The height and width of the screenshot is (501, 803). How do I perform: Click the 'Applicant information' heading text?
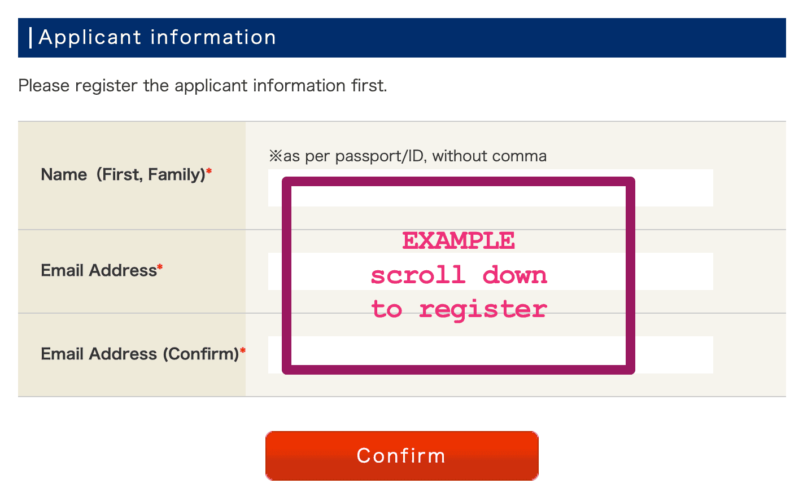click(157, 37)
